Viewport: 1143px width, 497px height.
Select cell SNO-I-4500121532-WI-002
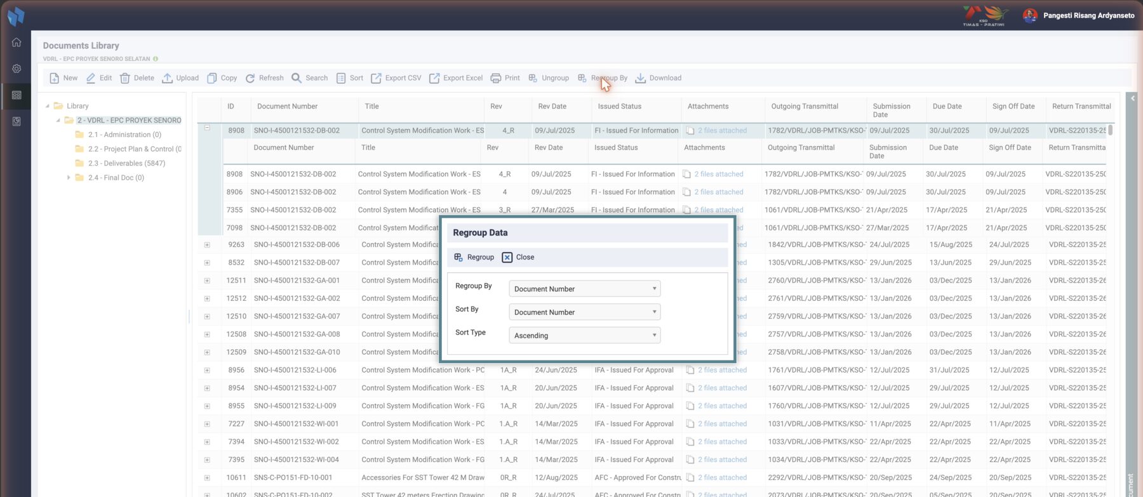point(297,442)
